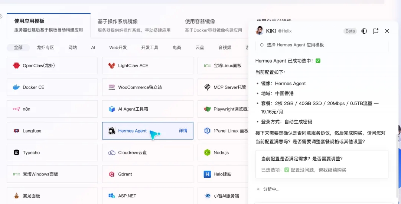Click Hermes Agent 已成功选中 message
401x204 pixels.
click(288, 61)
